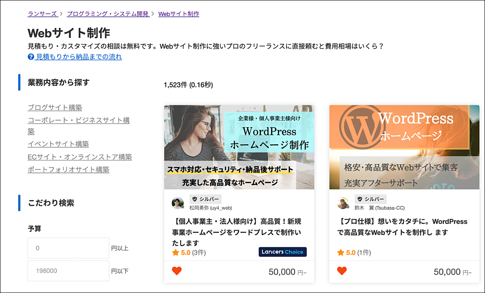Viewport: 485px width, 293px height.
Task: Click the 業務内容から探す heading
Action: (59, 83)
